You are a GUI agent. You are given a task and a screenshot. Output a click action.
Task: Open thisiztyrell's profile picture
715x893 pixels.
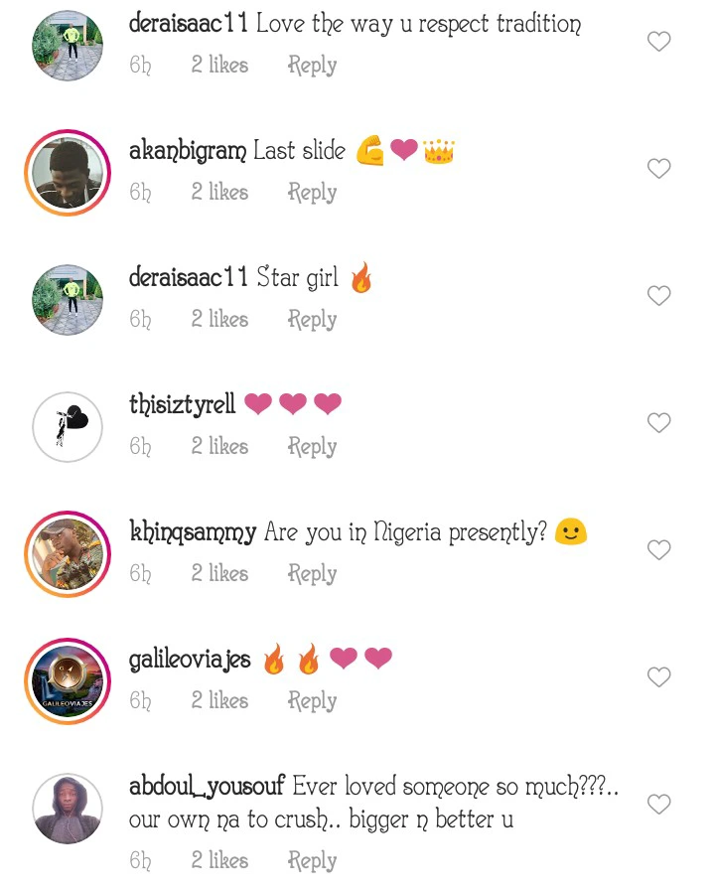pos(68,426)
